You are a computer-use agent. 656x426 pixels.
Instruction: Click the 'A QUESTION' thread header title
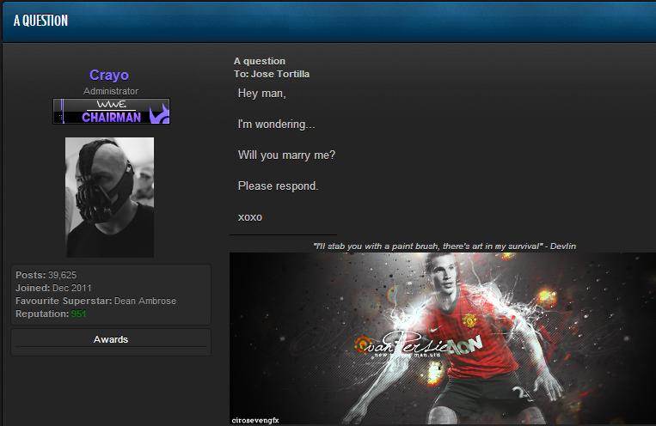tap(40, 21)
